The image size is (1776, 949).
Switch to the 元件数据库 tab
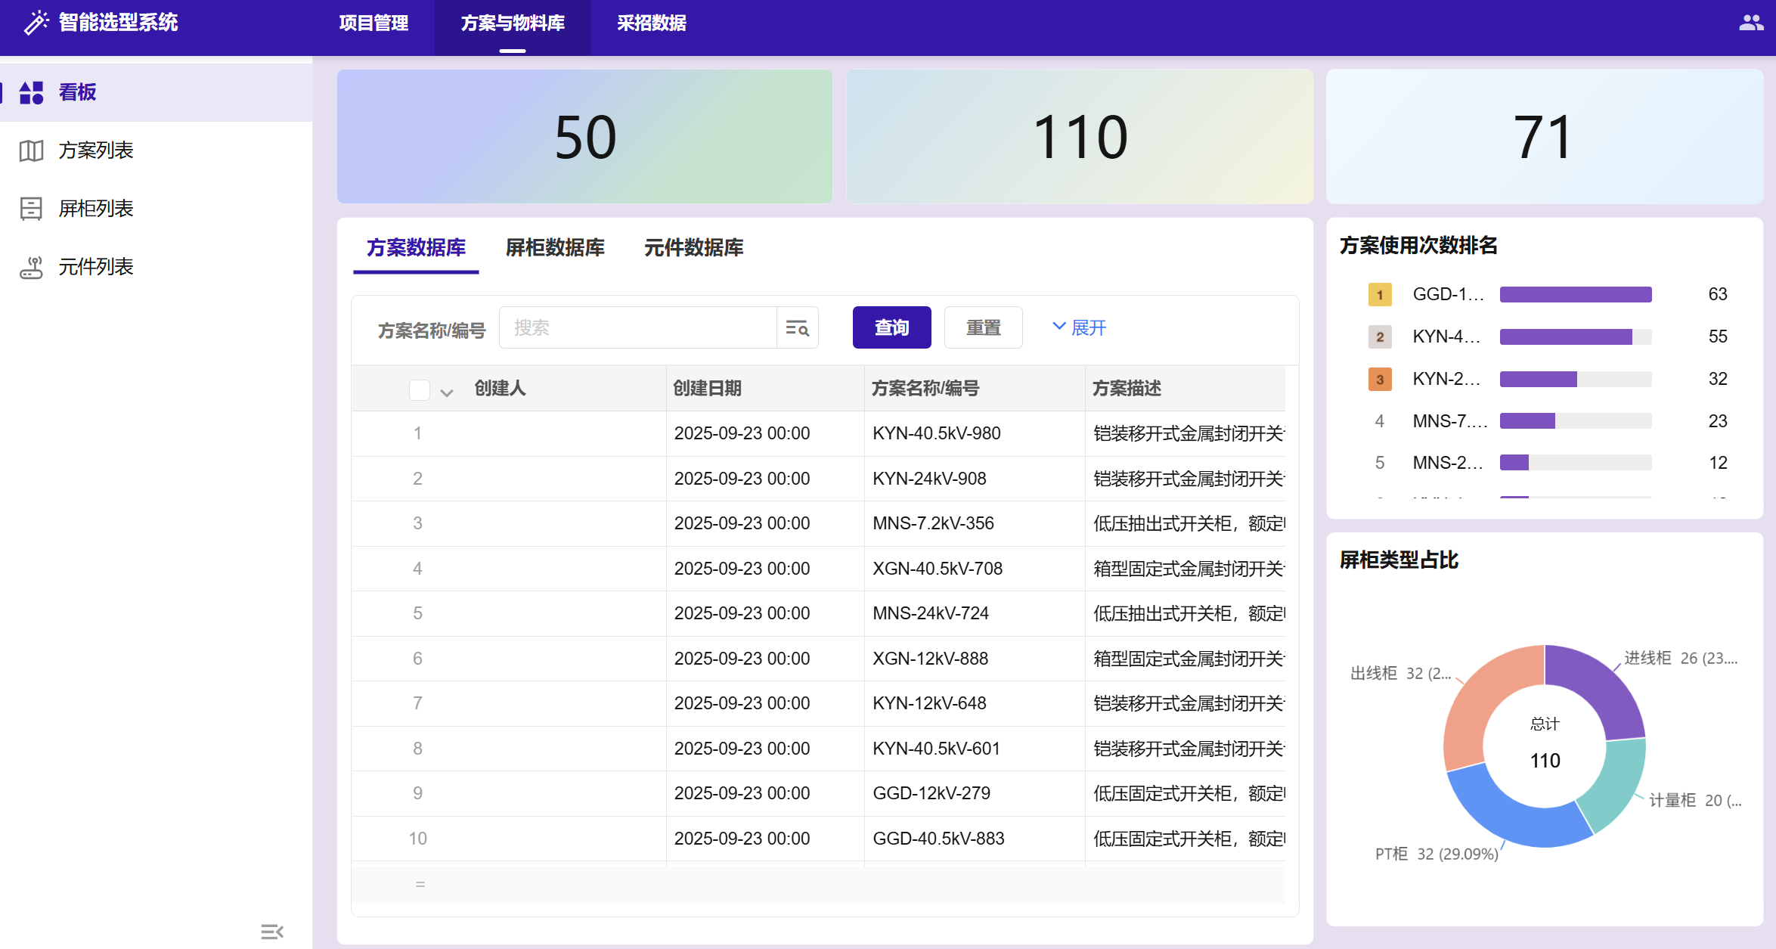[x=694, y=247]
